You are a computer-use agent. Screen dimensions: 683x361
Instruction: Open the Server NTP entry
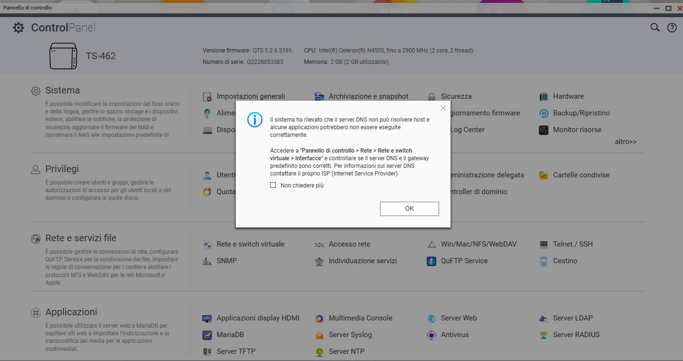tap(346, 351)
